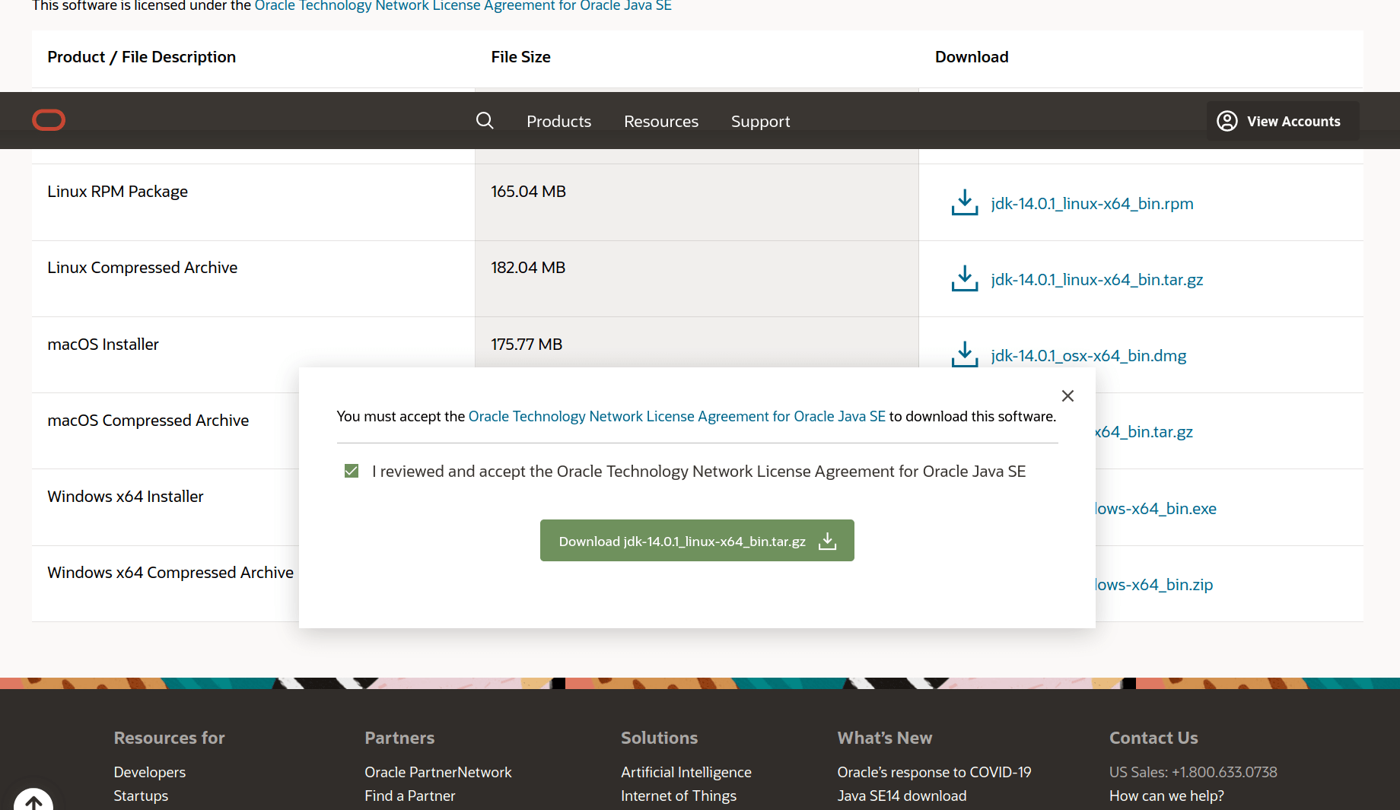Click the Linux Compressed Archive description cell
The width and height of the screenshot is (1400, 810).
tap(253, 278)
